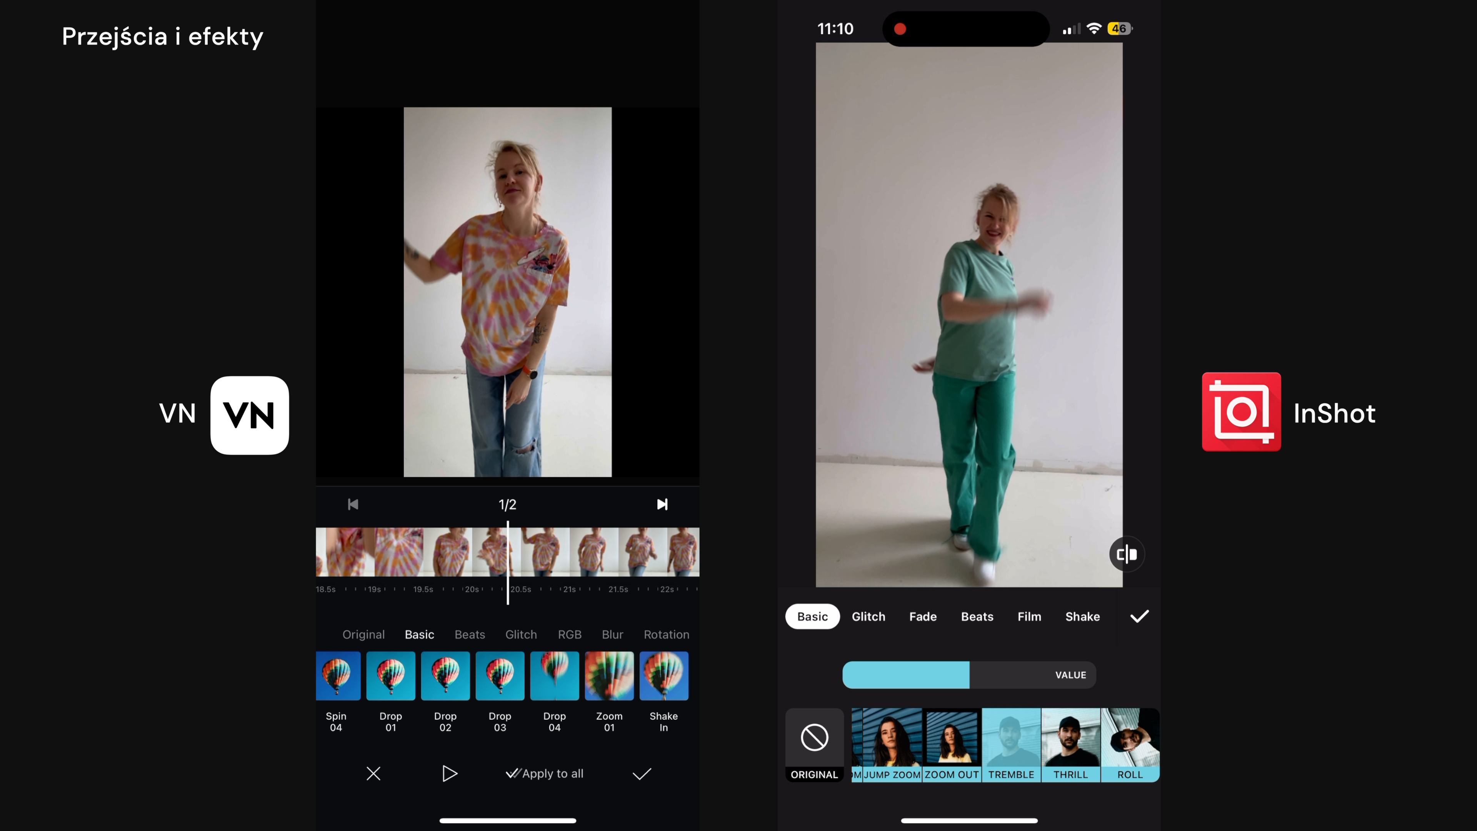Open the Shake effects tab
This screenshot has height=831, width=1477.
pyautogui.click(x=1082, y=616)
